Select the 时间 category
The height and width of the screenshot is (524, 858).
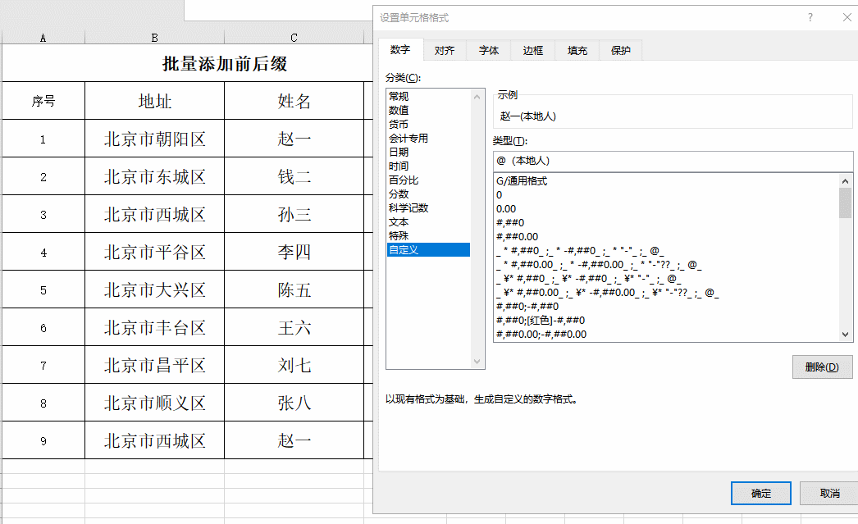coord(428,166)
